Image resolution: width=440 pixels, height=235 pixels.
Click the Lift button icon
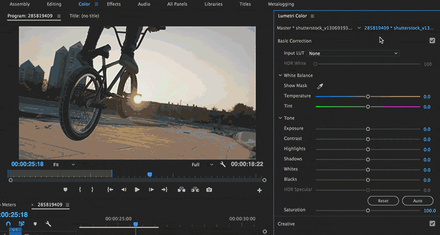click(x=181, y=190)
